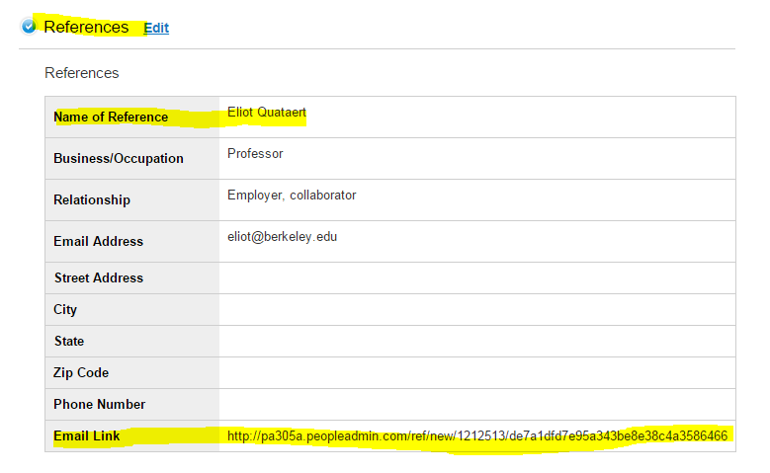Click the Zip Code label
This screenshot has width=770, height=473.
point(81,372)
